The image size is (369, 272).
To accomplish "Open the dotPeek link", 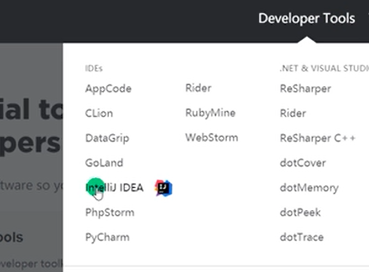I will pyautogui.click(x=300, y=213).
